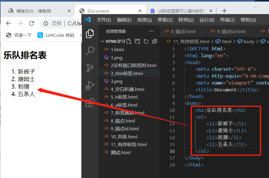Open the 转到(G) menu
Image resolution: width=269 pixels, height=178 pixels.
(x=186, y=20)
